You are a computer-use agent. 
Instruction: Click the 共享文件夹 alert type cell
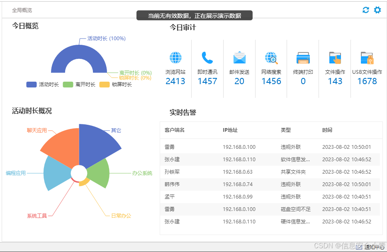[293, 172]
